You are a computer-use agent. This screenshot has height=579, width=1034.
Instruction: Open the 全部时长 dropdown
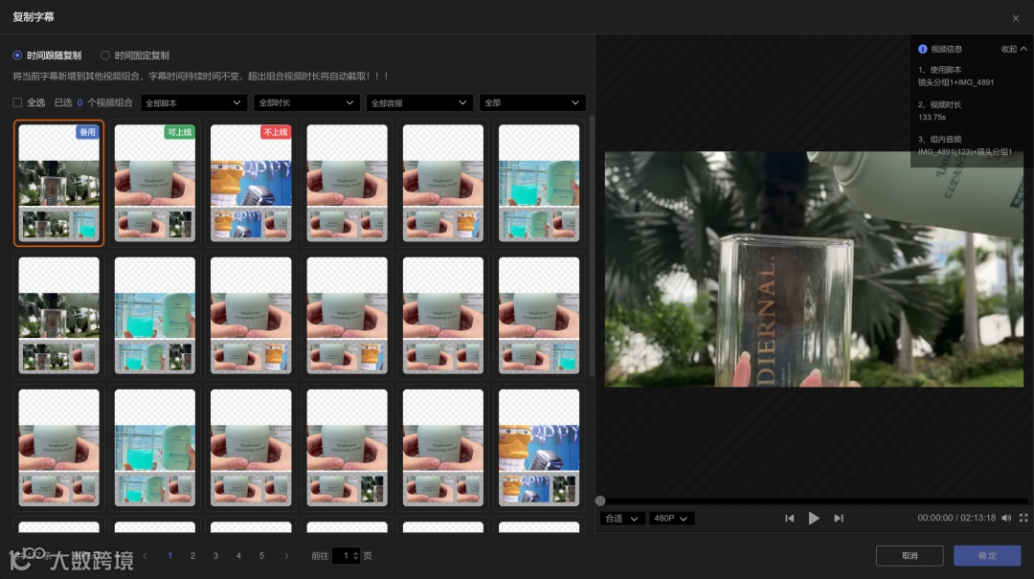tap(306, 102)
